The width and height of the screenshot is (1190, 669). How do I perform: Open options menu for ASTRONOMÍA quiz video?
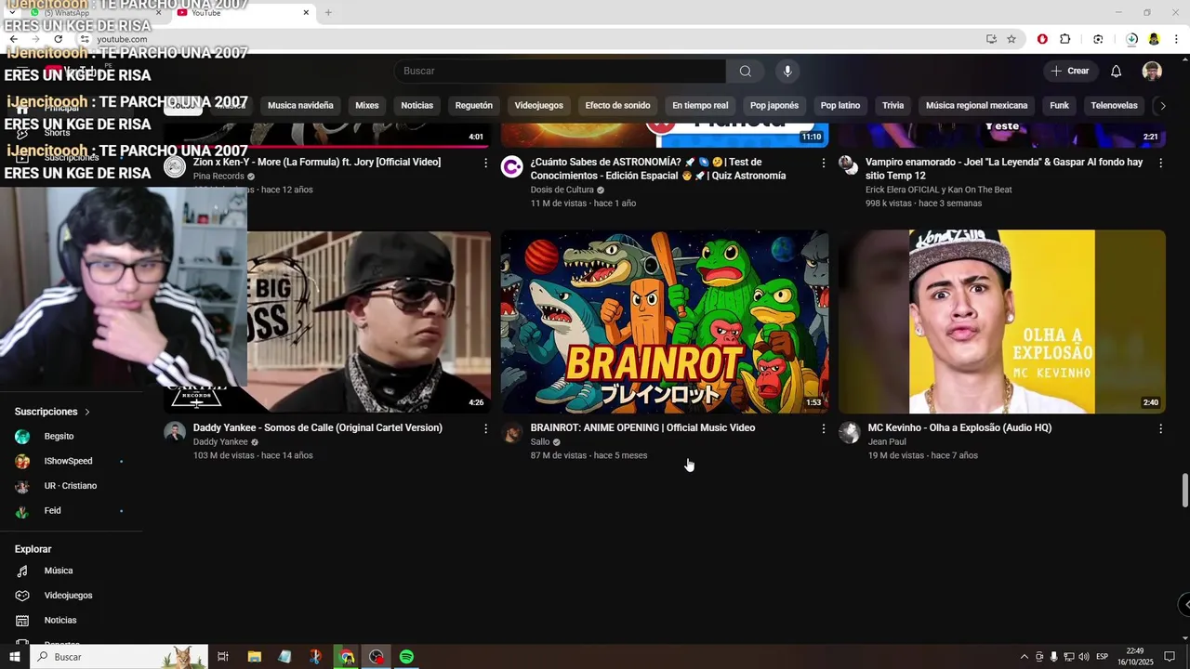coord(823,163)
